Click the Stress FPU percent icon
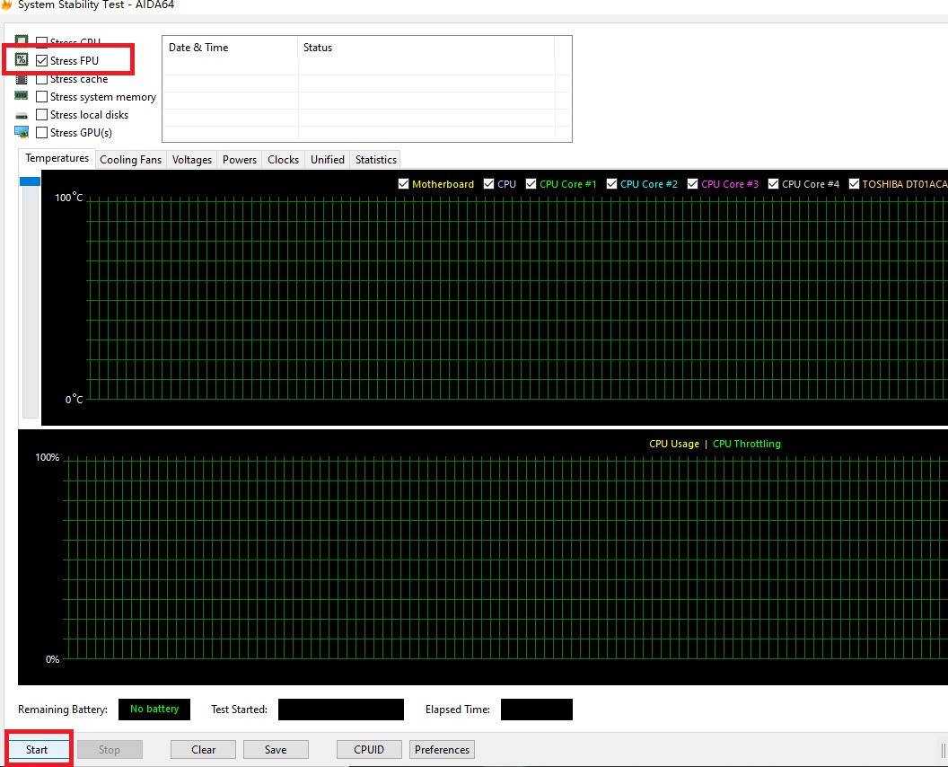The image size is (948, 767). [x=22, y=59]
